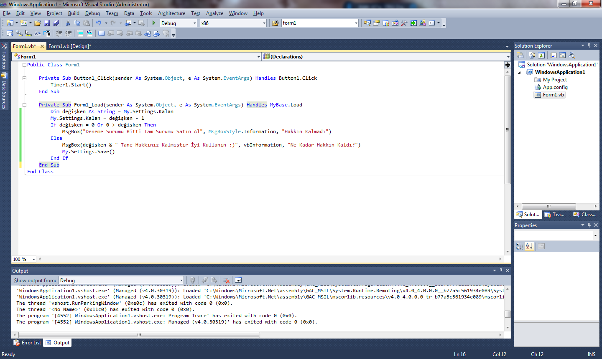Collapse the Form1_Load sub outline

(24, 105)
